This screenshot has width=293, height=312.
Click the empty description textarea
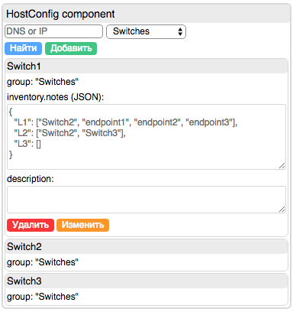click(x=146, y=200)
